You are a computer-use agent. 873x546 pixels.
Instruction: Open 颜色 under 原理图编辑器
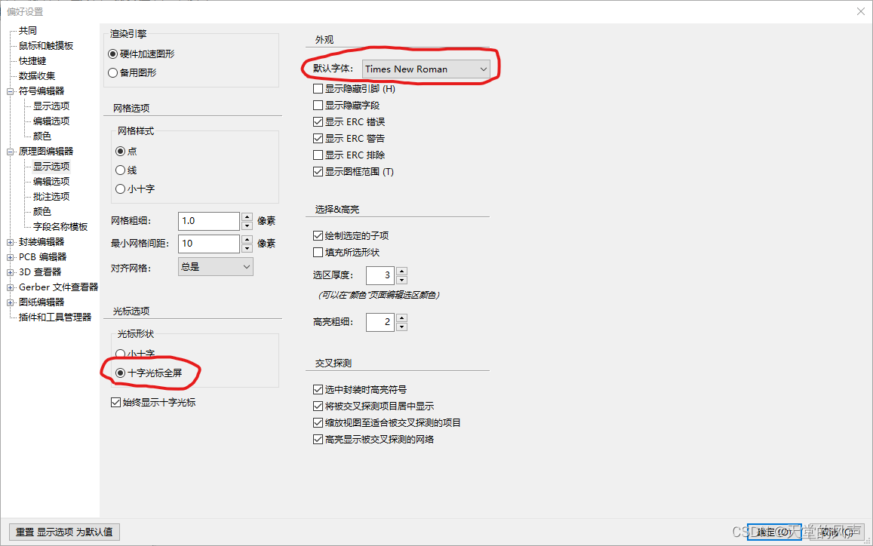[x=41, y=211]
